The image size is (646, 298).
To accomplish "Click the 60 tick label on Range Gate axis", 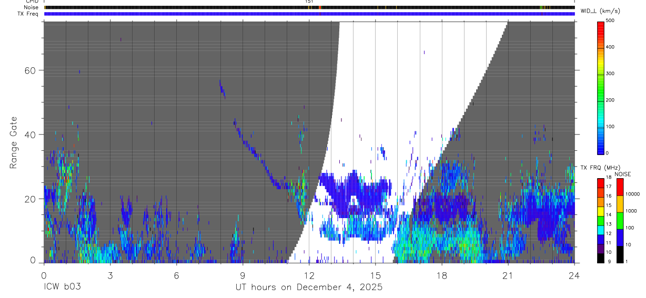I will (29, 70).
